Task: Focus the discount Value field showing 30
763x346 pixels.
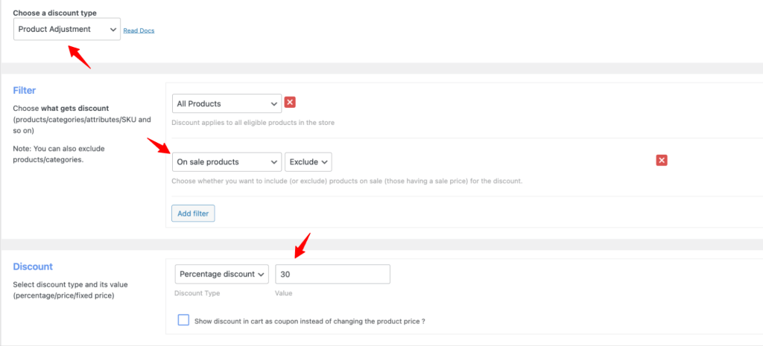Action: pyautogui.click(x=332, y=274)
